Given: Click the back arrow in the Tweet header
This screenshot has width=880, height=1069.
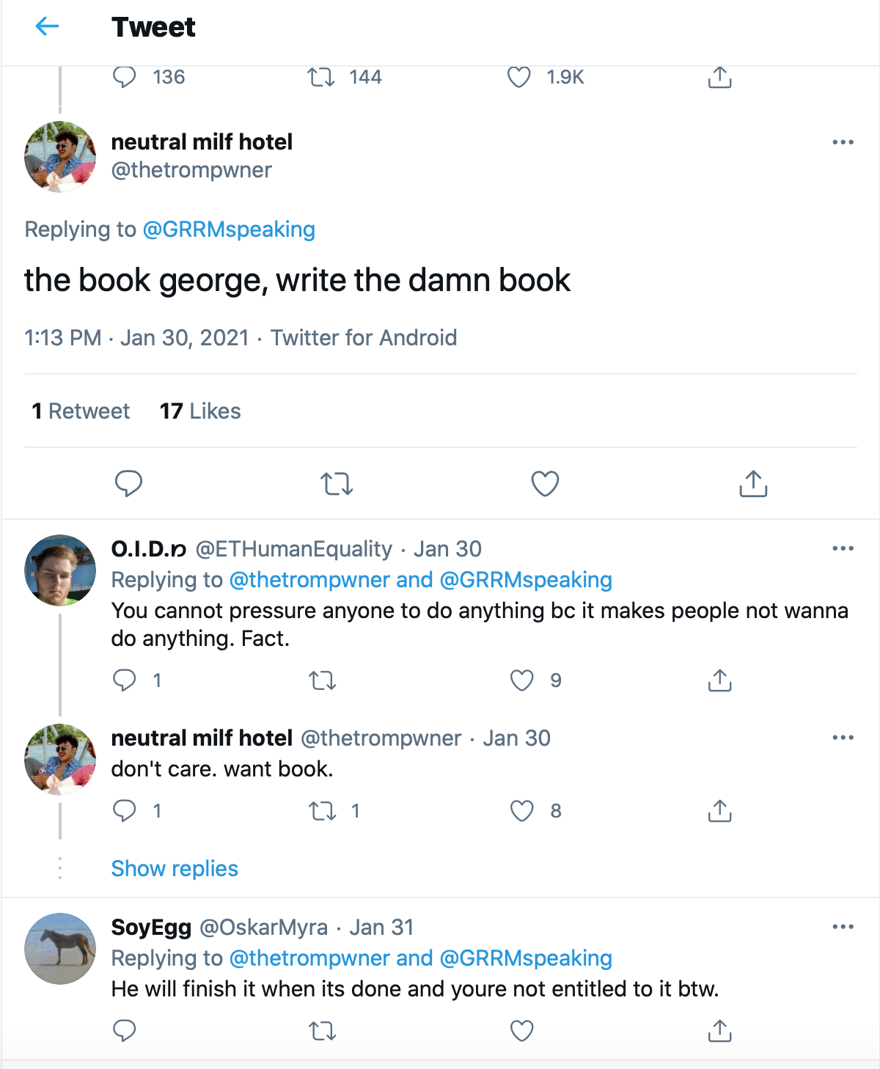Looking at the screenshot, I should 47,27.
